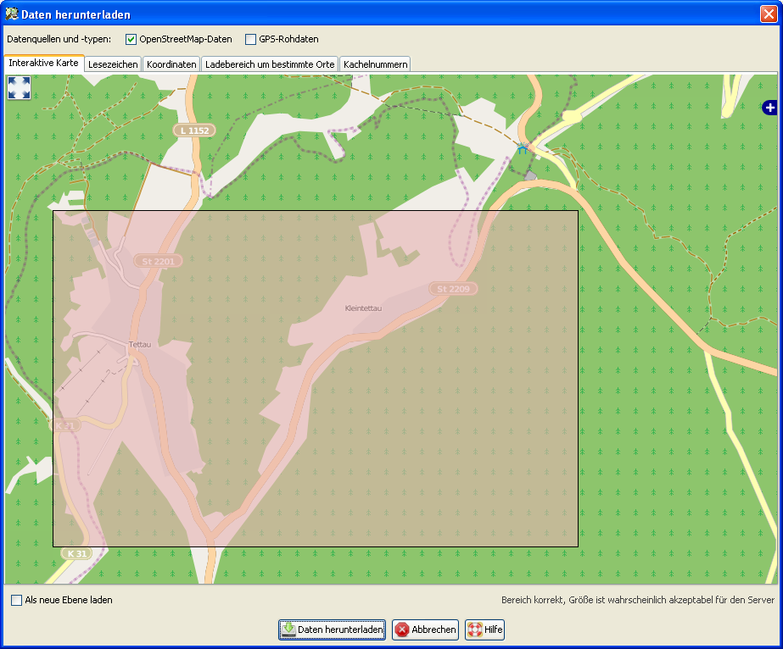Go to the Kachelnummern tab
This screenshot has width=783, height=649.
[x=375, y=64]
